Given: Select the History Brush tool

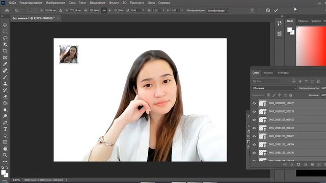Looking at the screenshot, I should [x=5, y=90].
